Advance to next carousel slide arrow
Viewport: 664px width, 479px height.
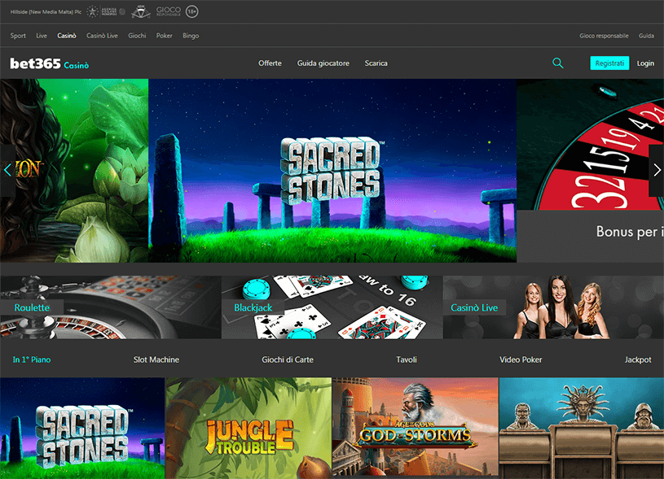657,171
